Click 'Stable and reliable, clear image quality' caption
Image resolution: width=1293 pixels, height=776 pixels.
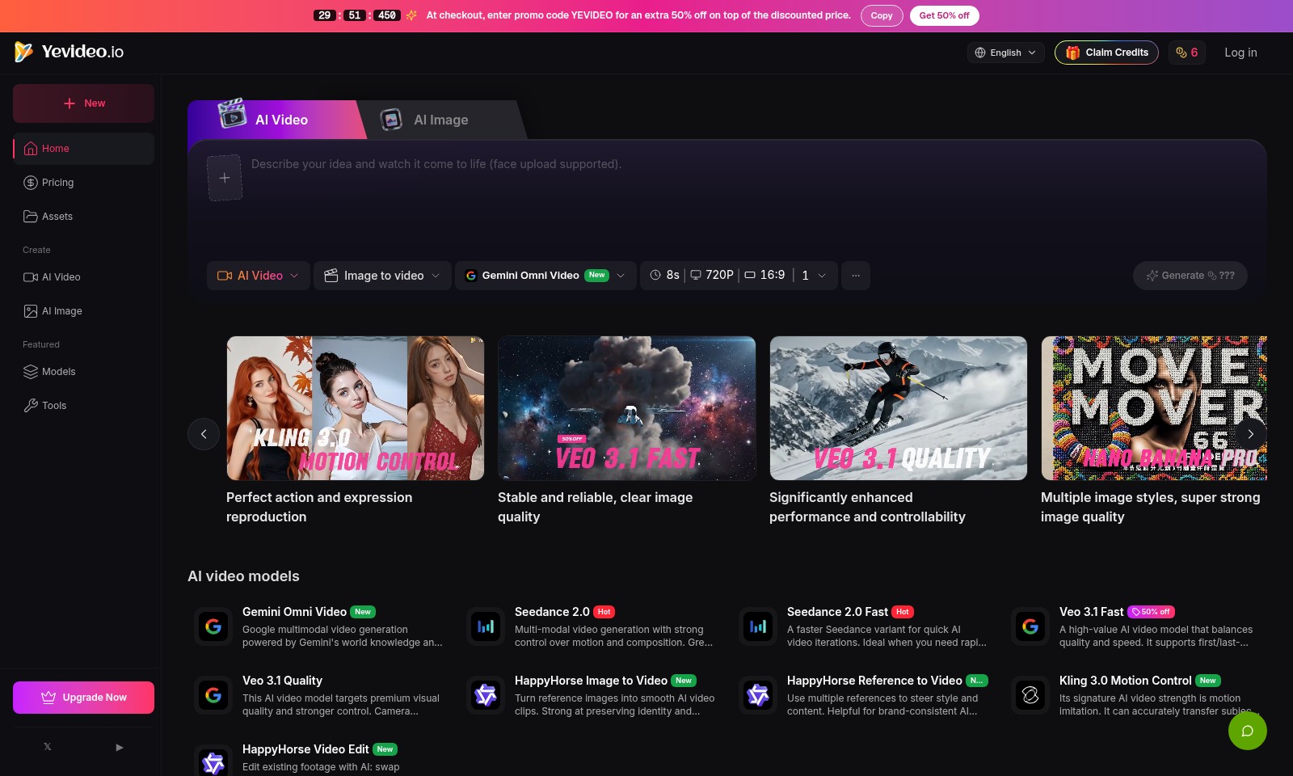tap(595, 507)
